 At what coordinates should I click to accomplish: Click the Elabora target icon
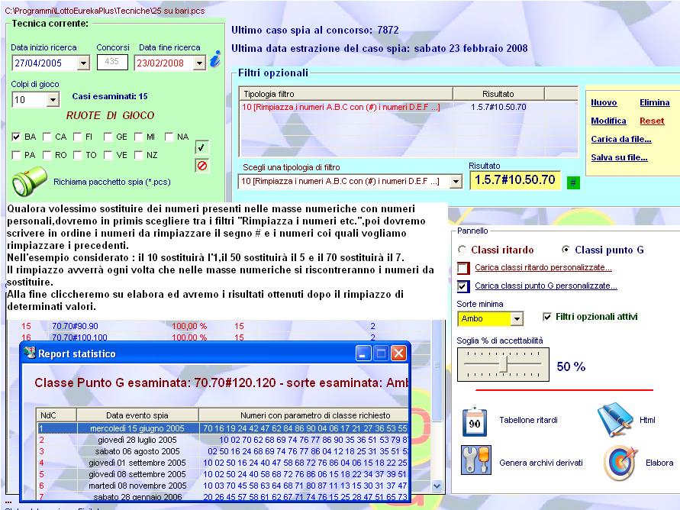pyautogui.click(x=620, y=463)
